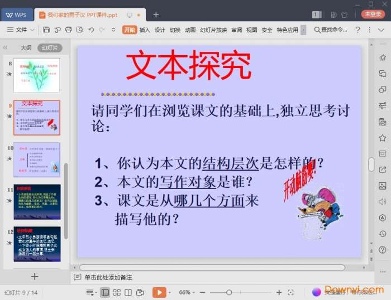This screenshot has width=391, height=300.
Task: Click the 查找命令 search box
Action: pyautogui.click(x=331, y=30)
